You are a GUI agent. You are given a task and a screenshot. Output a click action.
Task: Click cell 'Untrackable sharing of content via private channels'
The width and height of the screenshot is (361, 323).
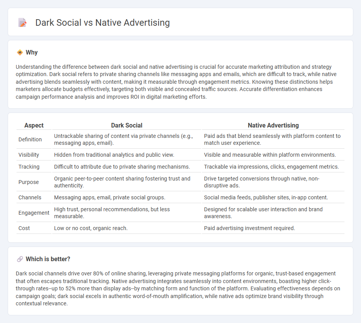click(x=127, y=139)
